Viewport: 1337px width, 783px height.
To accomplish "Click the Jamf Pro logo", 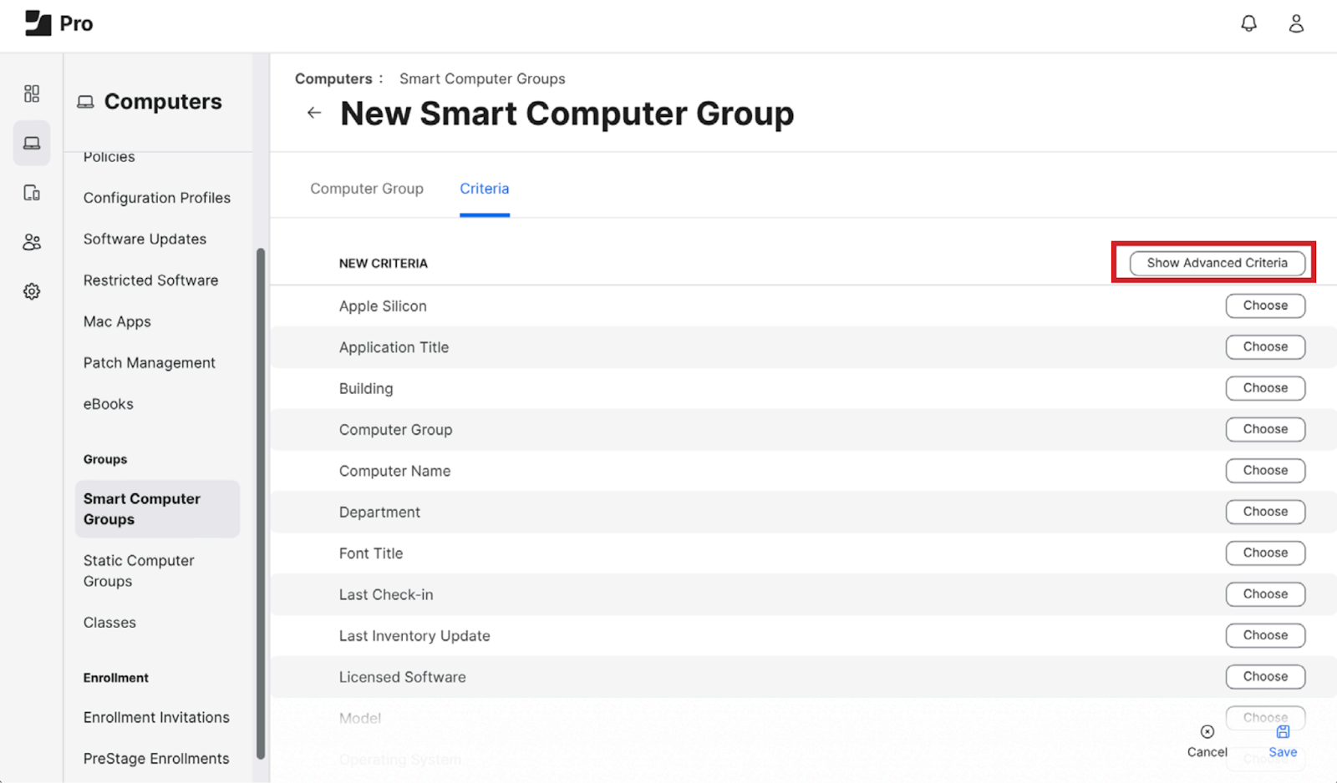I will pos(58,23).
